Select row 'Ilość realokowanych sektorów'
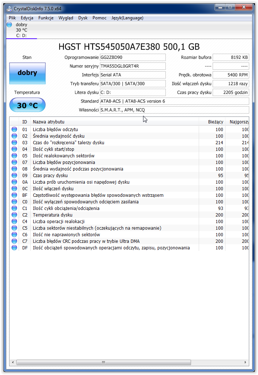The width and height of the screenshot is (258, 375). [129, 156]
